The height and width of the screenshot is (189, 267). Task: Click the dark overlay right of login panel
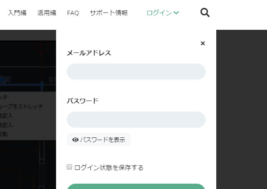(242, 109)
